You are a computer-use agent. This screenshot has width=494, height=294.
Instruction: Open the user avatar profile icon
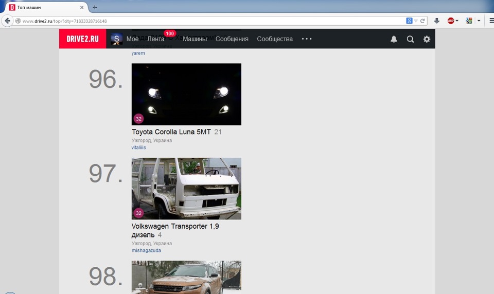tap(117, 39)
